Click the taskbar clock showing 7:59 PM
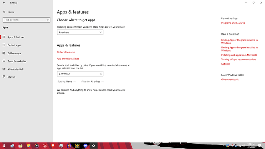 (251, 146)
